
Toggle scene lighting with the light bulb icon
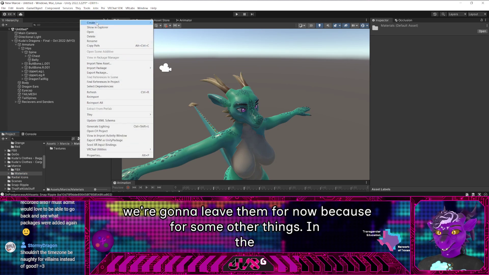click(319, 25)
